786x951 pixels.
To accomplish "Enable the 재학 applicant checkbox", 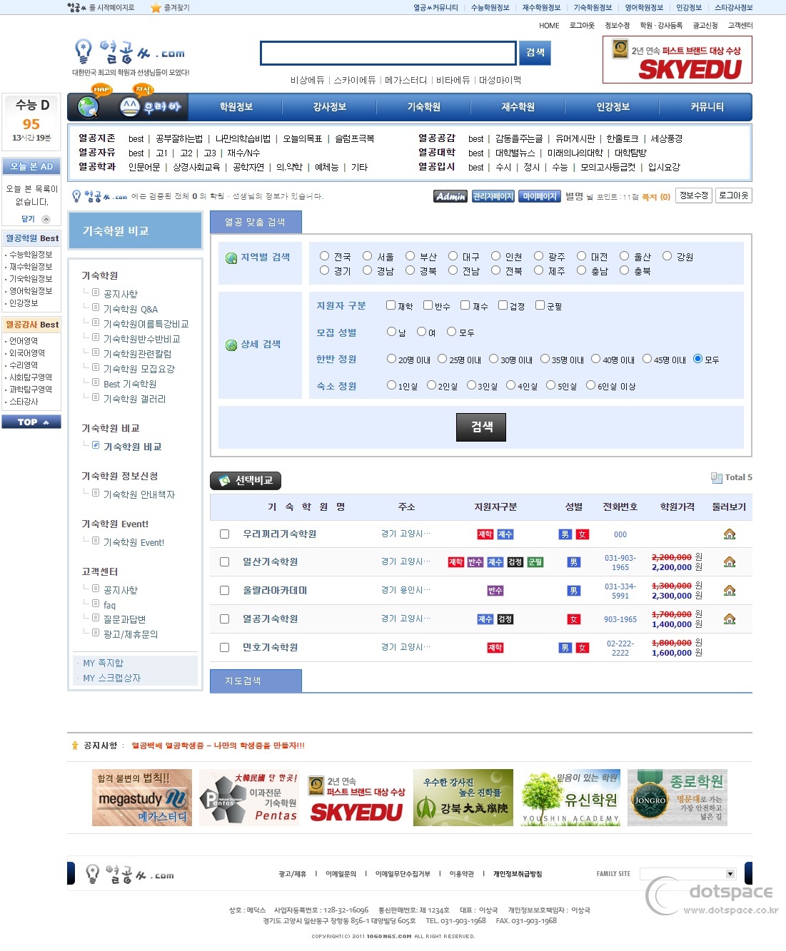I will [391, 304].
